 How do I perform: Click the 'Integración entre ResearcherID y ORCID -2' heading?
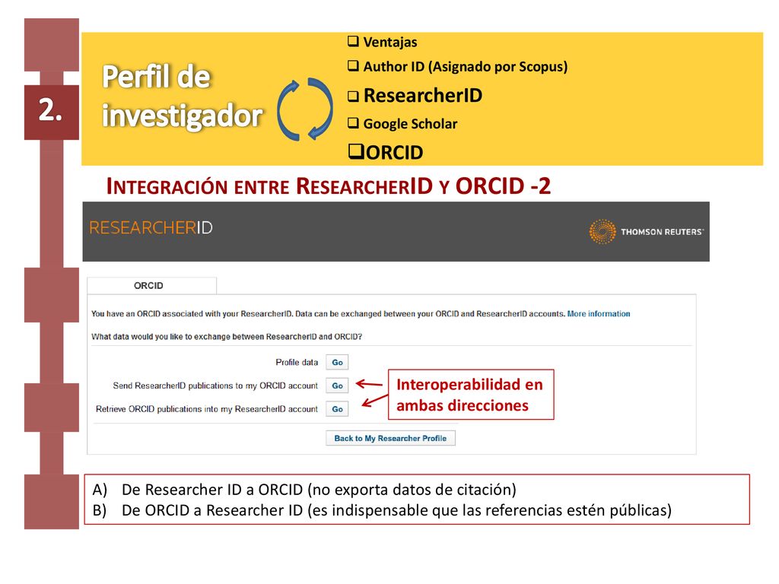tap(329, 186)
